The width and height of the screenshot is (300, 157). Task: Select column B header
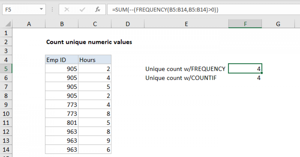click(x=61, y=24)
